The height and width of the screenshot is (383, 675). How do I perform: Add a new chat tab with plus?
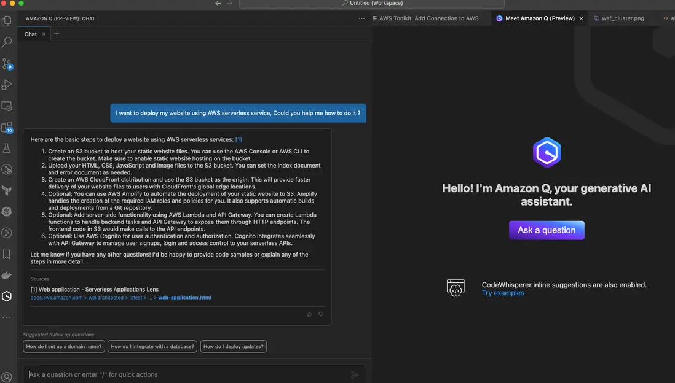click(x=57, y=34)
